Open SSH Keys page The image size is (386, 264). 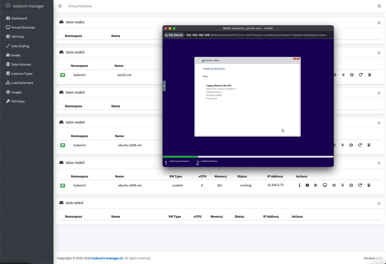15,101
